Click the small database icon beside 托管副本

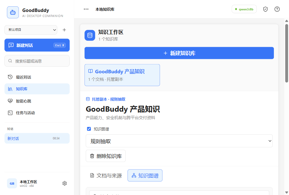88,99
